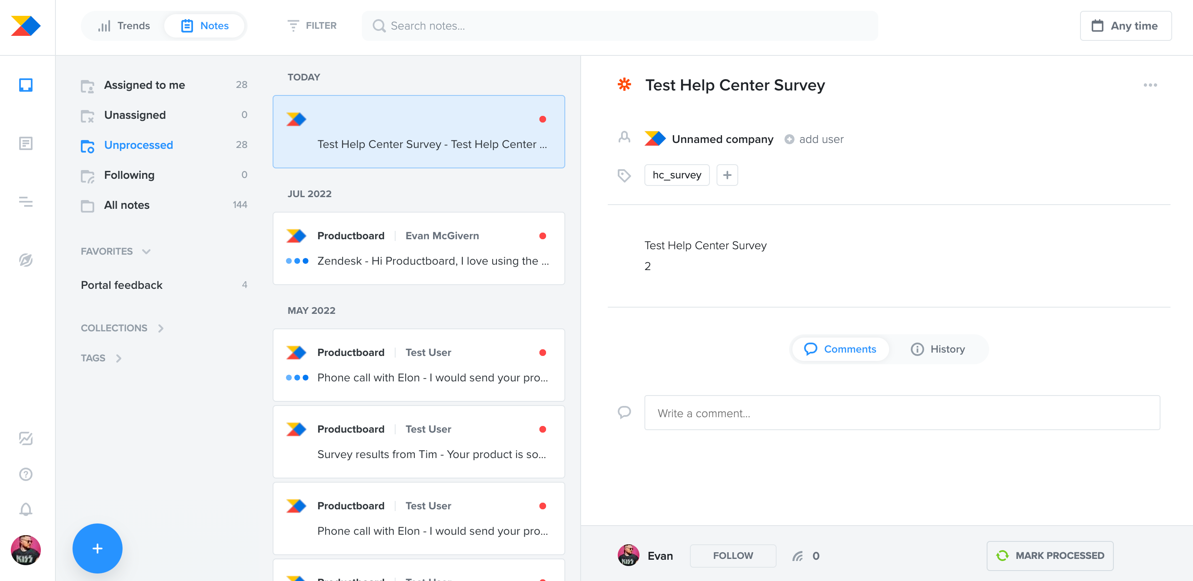The height and width of the screenshot is (581, 1193).
Task: Open the Insights inbox sidebar icon
Action: 25,85
